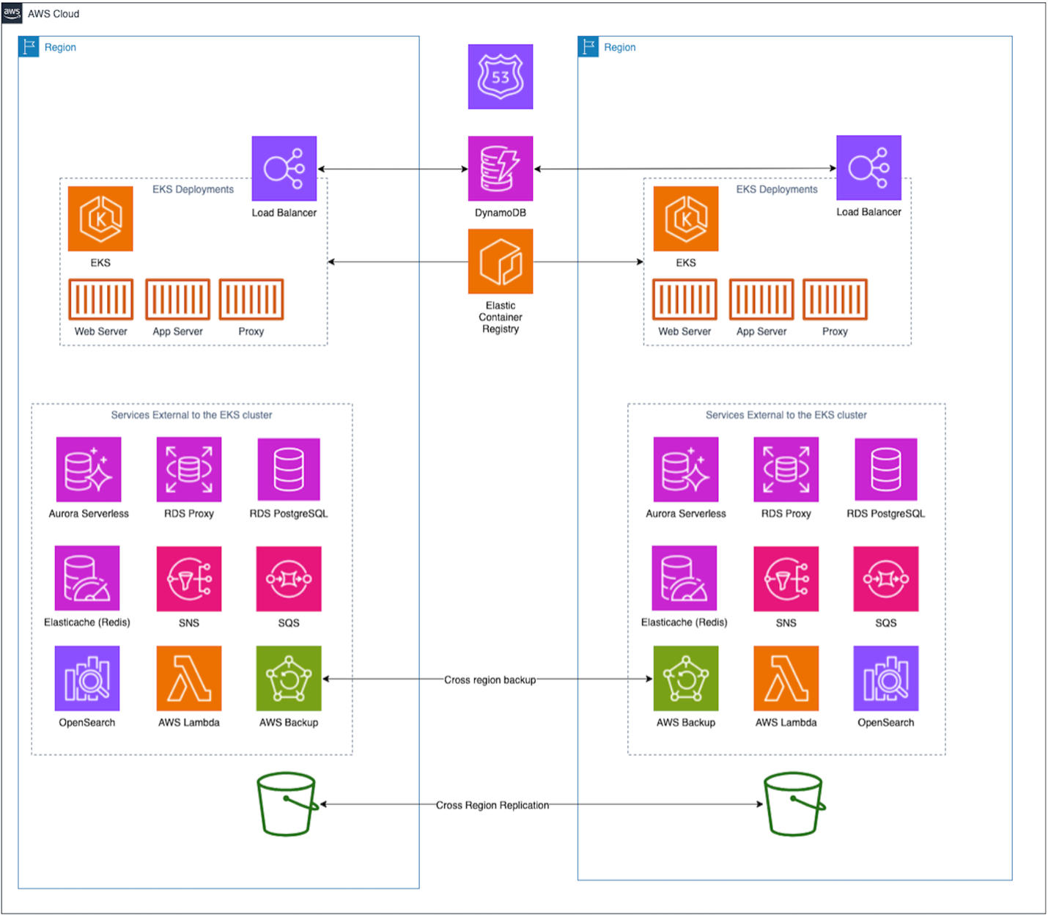
Task: Click the OpenSearch icon in left region
Action: pyautogui.click(x=86, y=678)
